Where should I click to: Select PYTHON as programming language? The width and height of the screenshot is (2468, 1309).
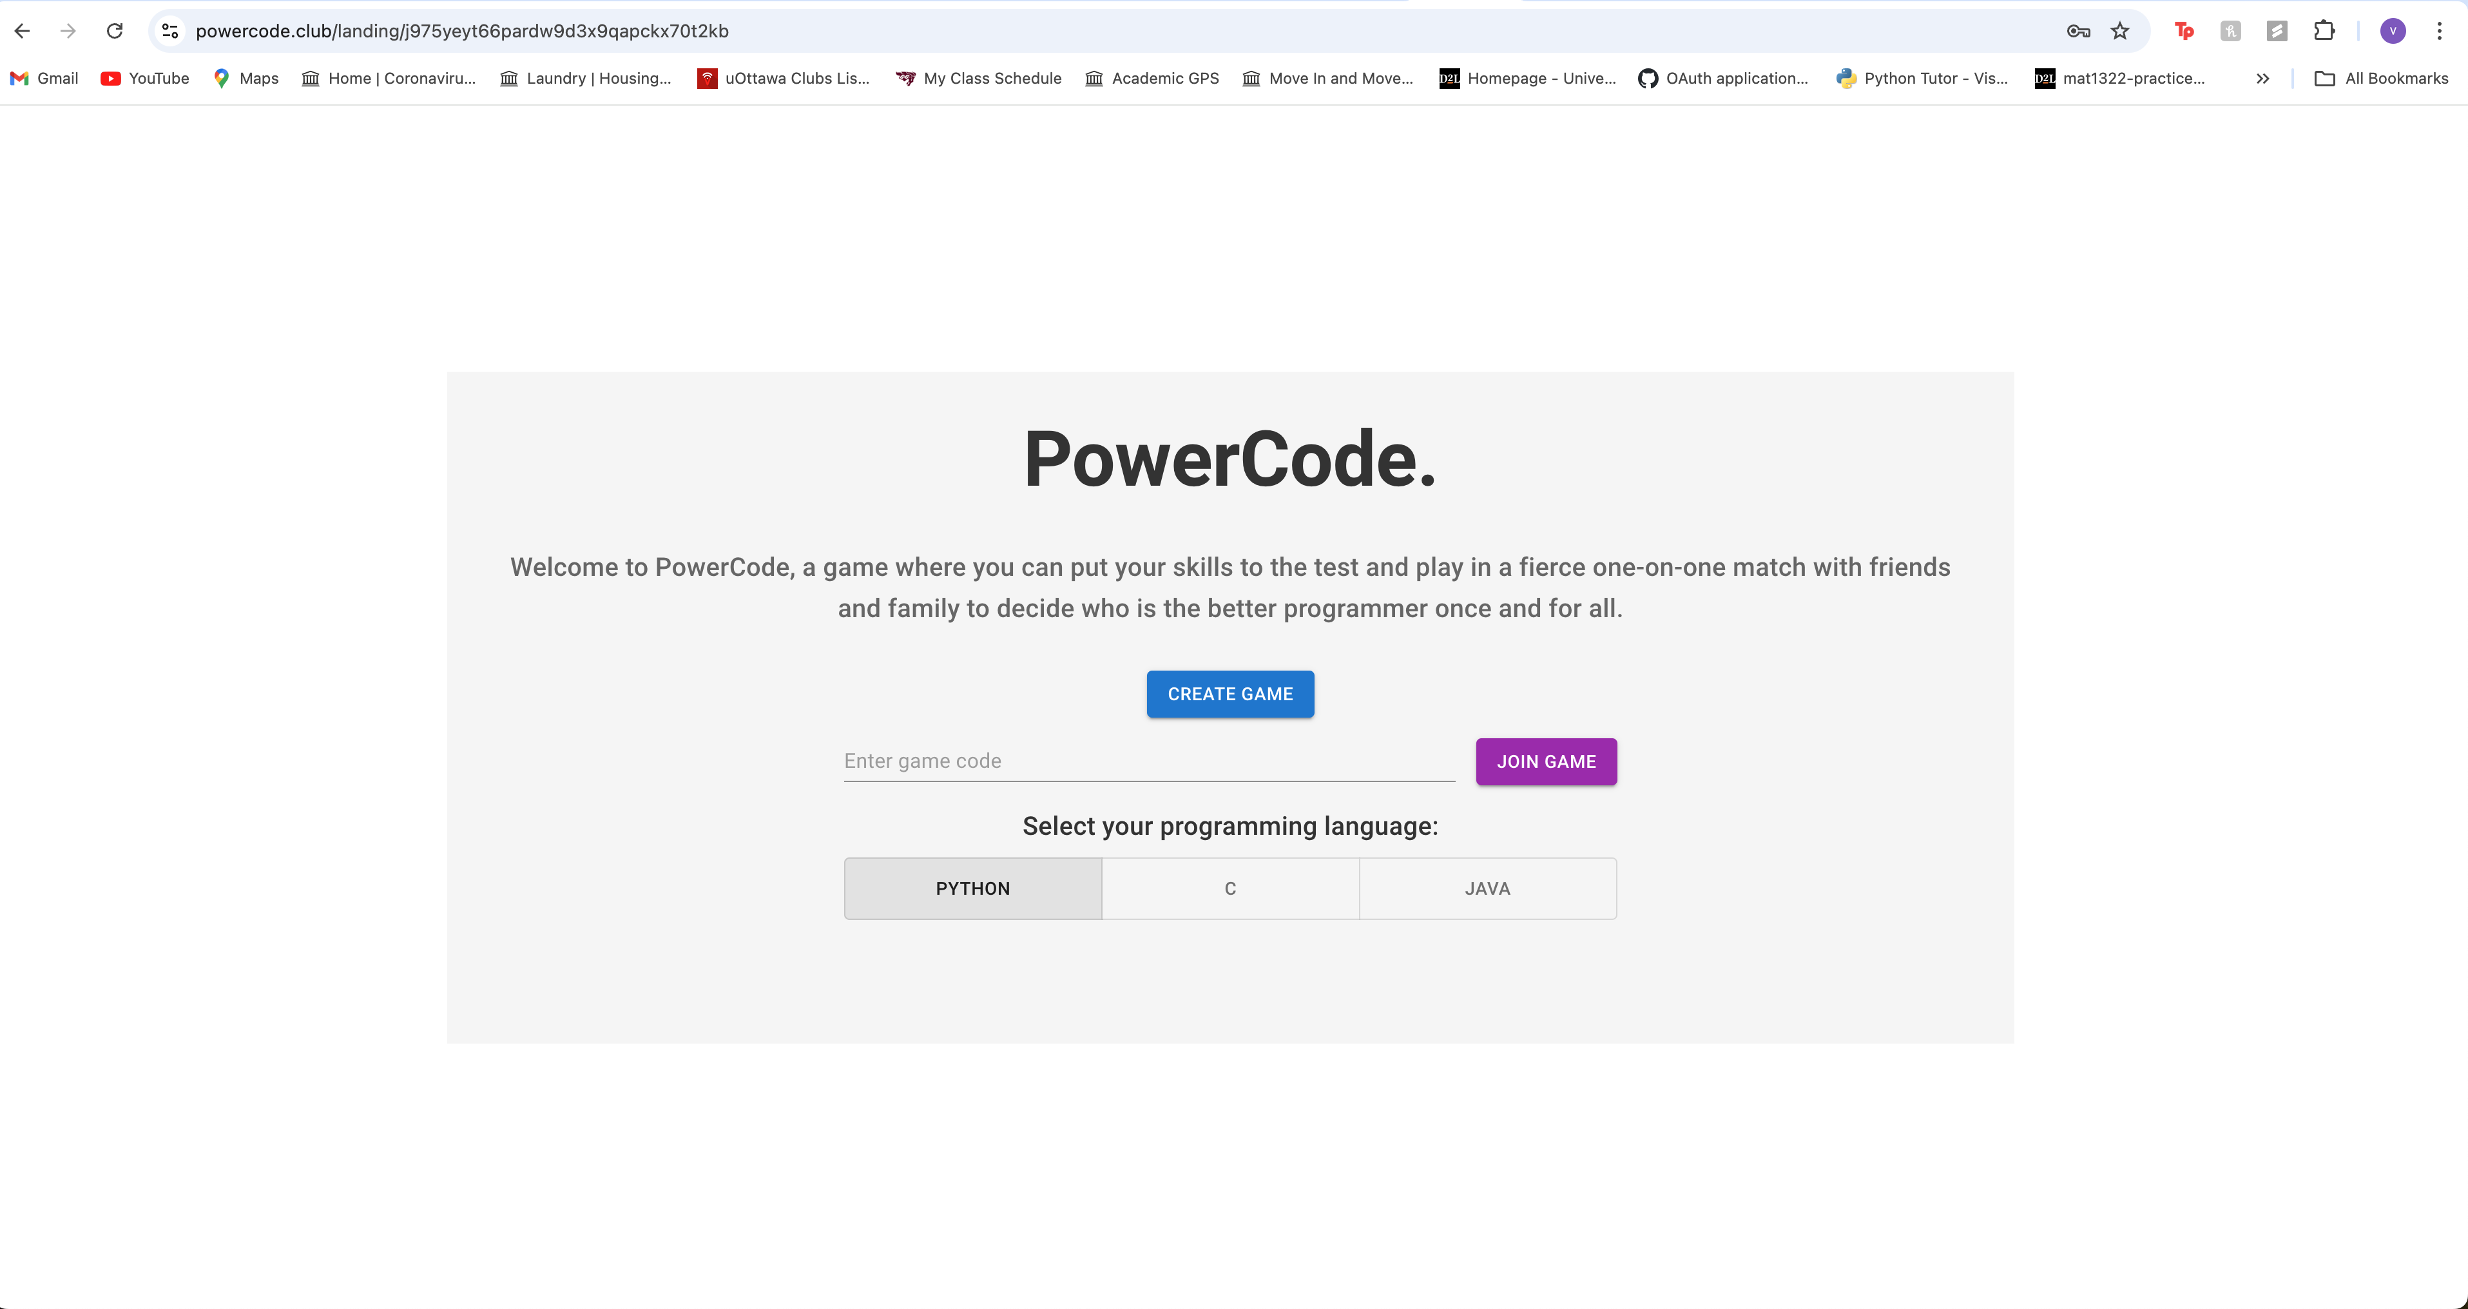coord(972,888)
